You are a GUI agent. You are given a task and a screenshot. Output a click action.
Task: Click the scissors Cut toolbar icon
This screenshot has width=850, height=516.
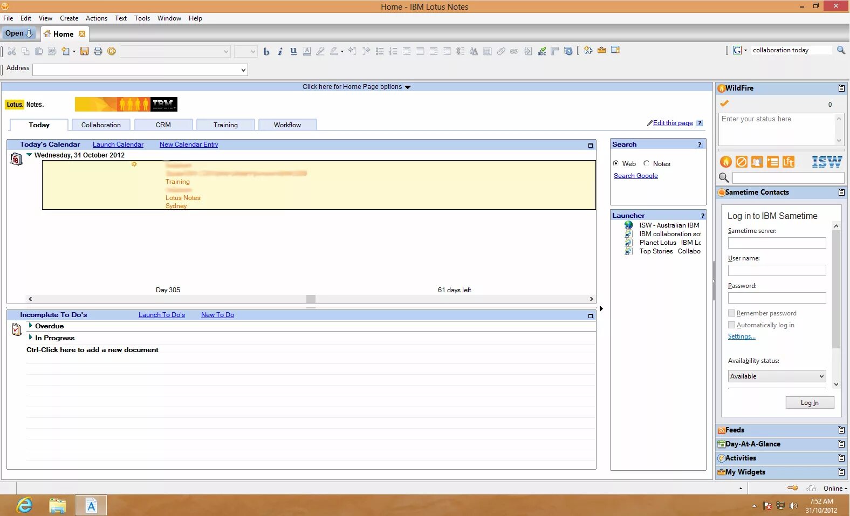tap(11, 51)
